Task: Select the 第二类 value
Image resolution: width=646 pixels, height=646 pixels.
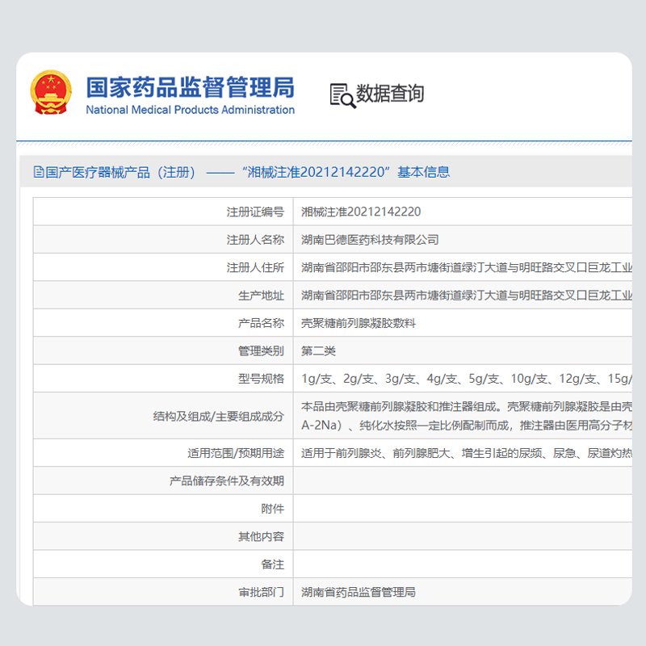Action: (318, 351)
